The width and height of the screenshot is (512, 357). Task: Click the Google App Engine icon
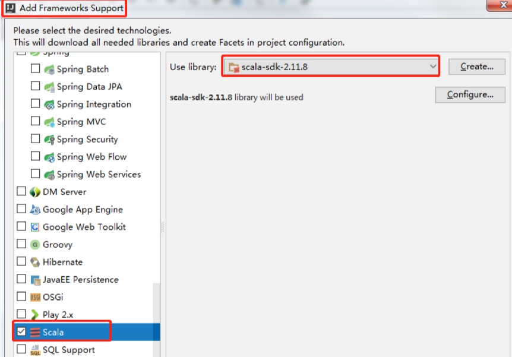35,210
